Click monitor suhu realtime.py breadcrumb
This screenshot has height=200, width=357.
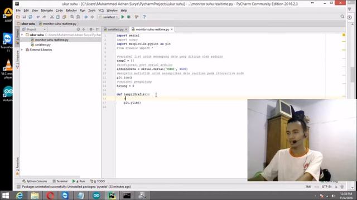pos(57,23)
